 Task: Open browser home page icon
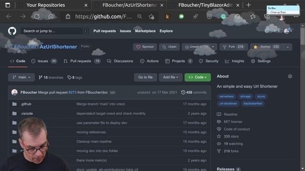coord(51,17)
